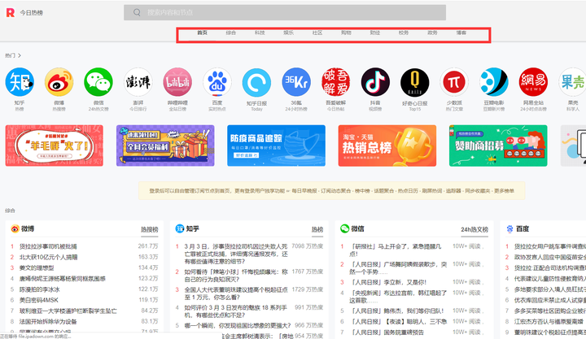Open the 知乎日报 Today icon
This screenshot has width=586, height=339.
256,82
